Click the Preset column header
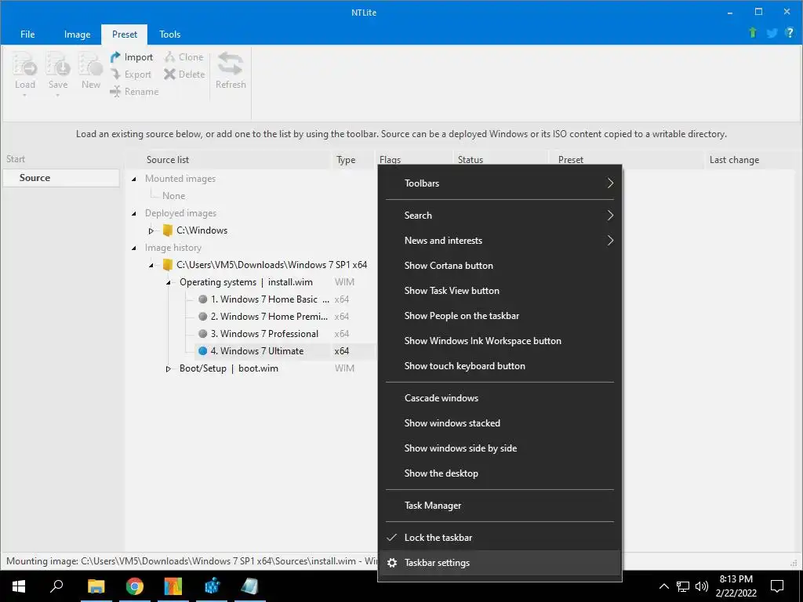The width and height of the screenshot is (803, 602). pyautogui.click(x=626, y=160)
